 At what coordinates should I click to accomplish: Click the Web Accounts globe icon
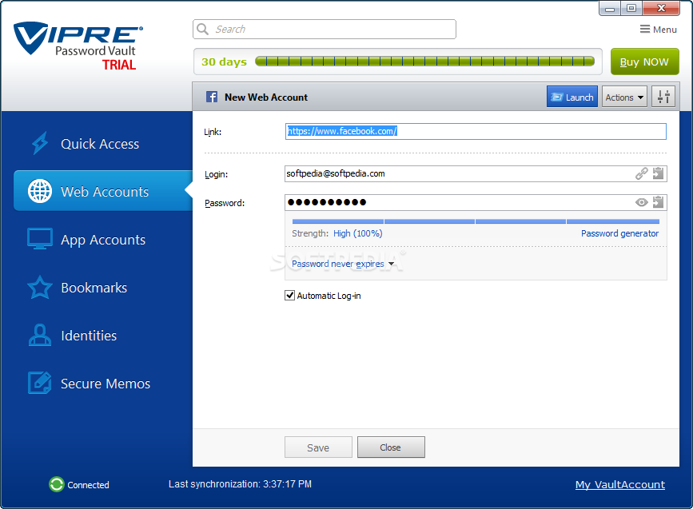tap(40, 191)
